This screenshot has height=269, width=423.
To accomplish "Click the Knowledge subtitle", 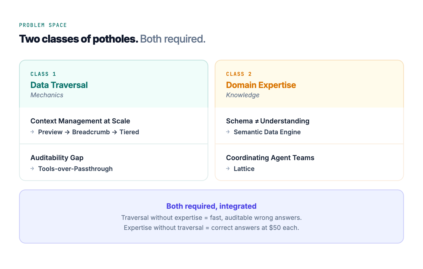I will coord(243,95).
